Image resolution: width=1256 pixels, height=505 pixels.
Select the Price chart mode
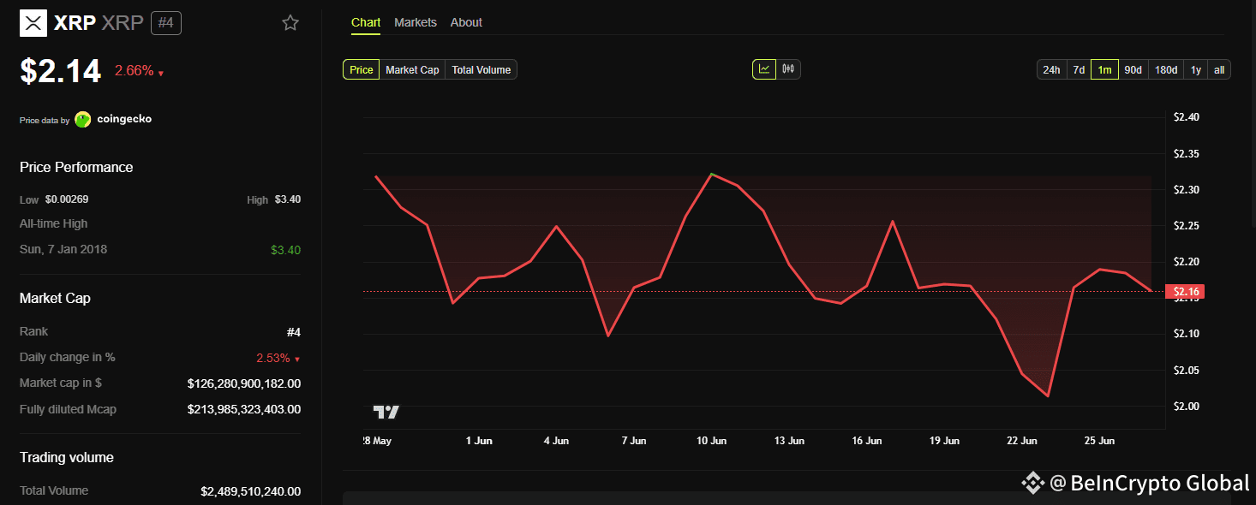362,70
